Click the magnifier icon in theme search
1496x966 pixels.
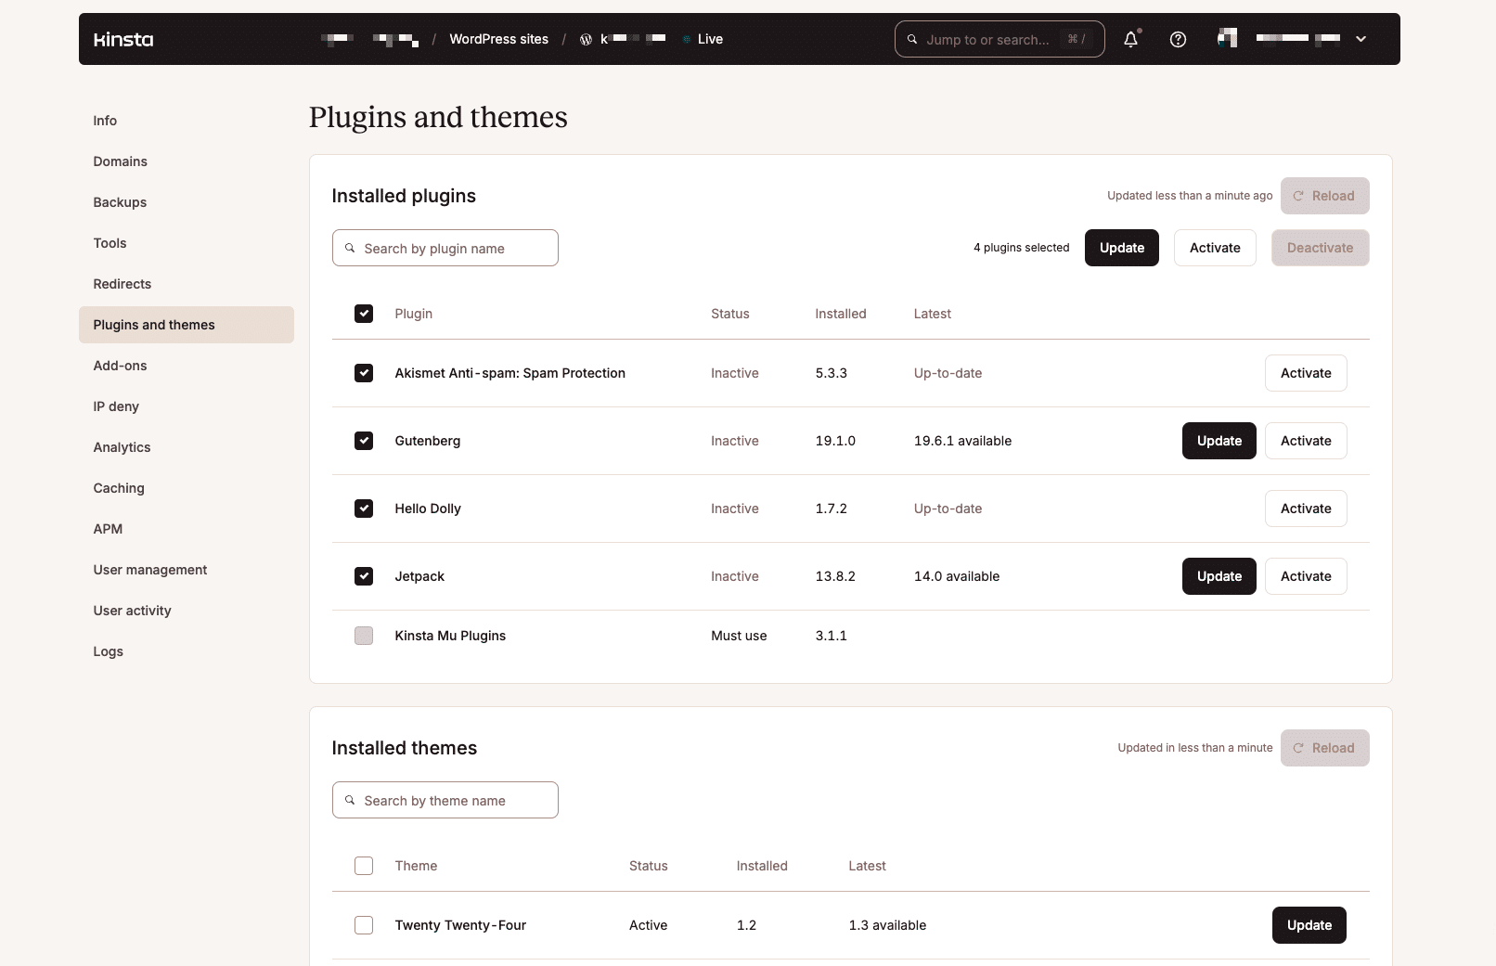click(350, 800)
